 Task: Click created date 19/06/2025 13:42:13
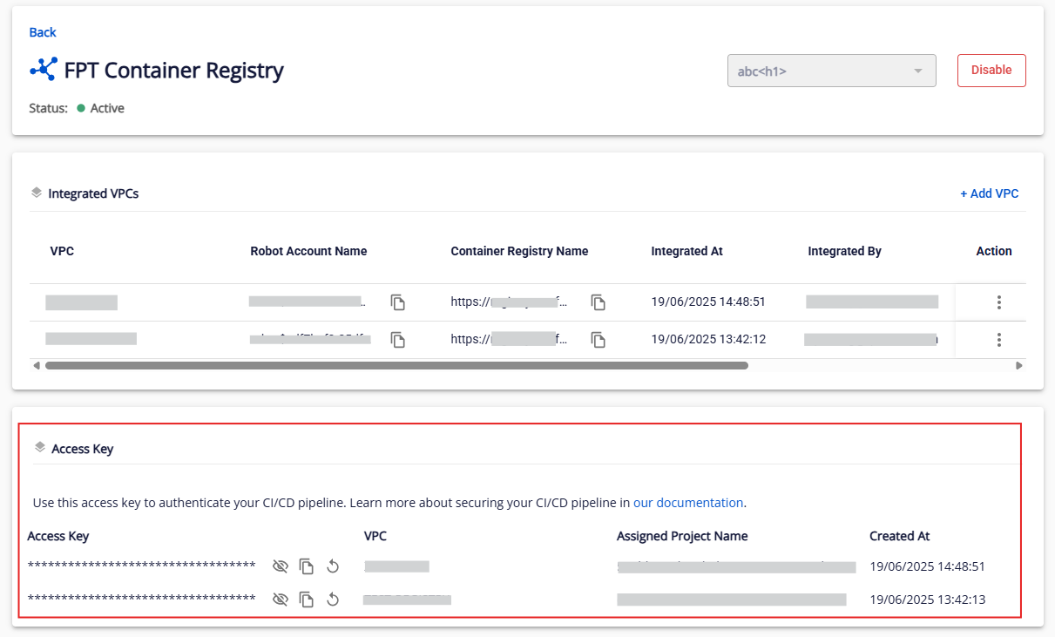click(927, 600)
